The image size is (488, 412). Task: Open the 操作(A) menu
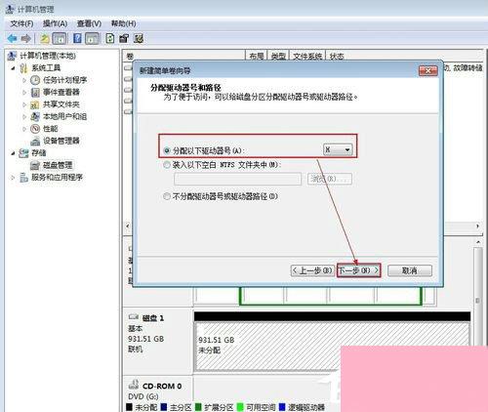(55, 23)
